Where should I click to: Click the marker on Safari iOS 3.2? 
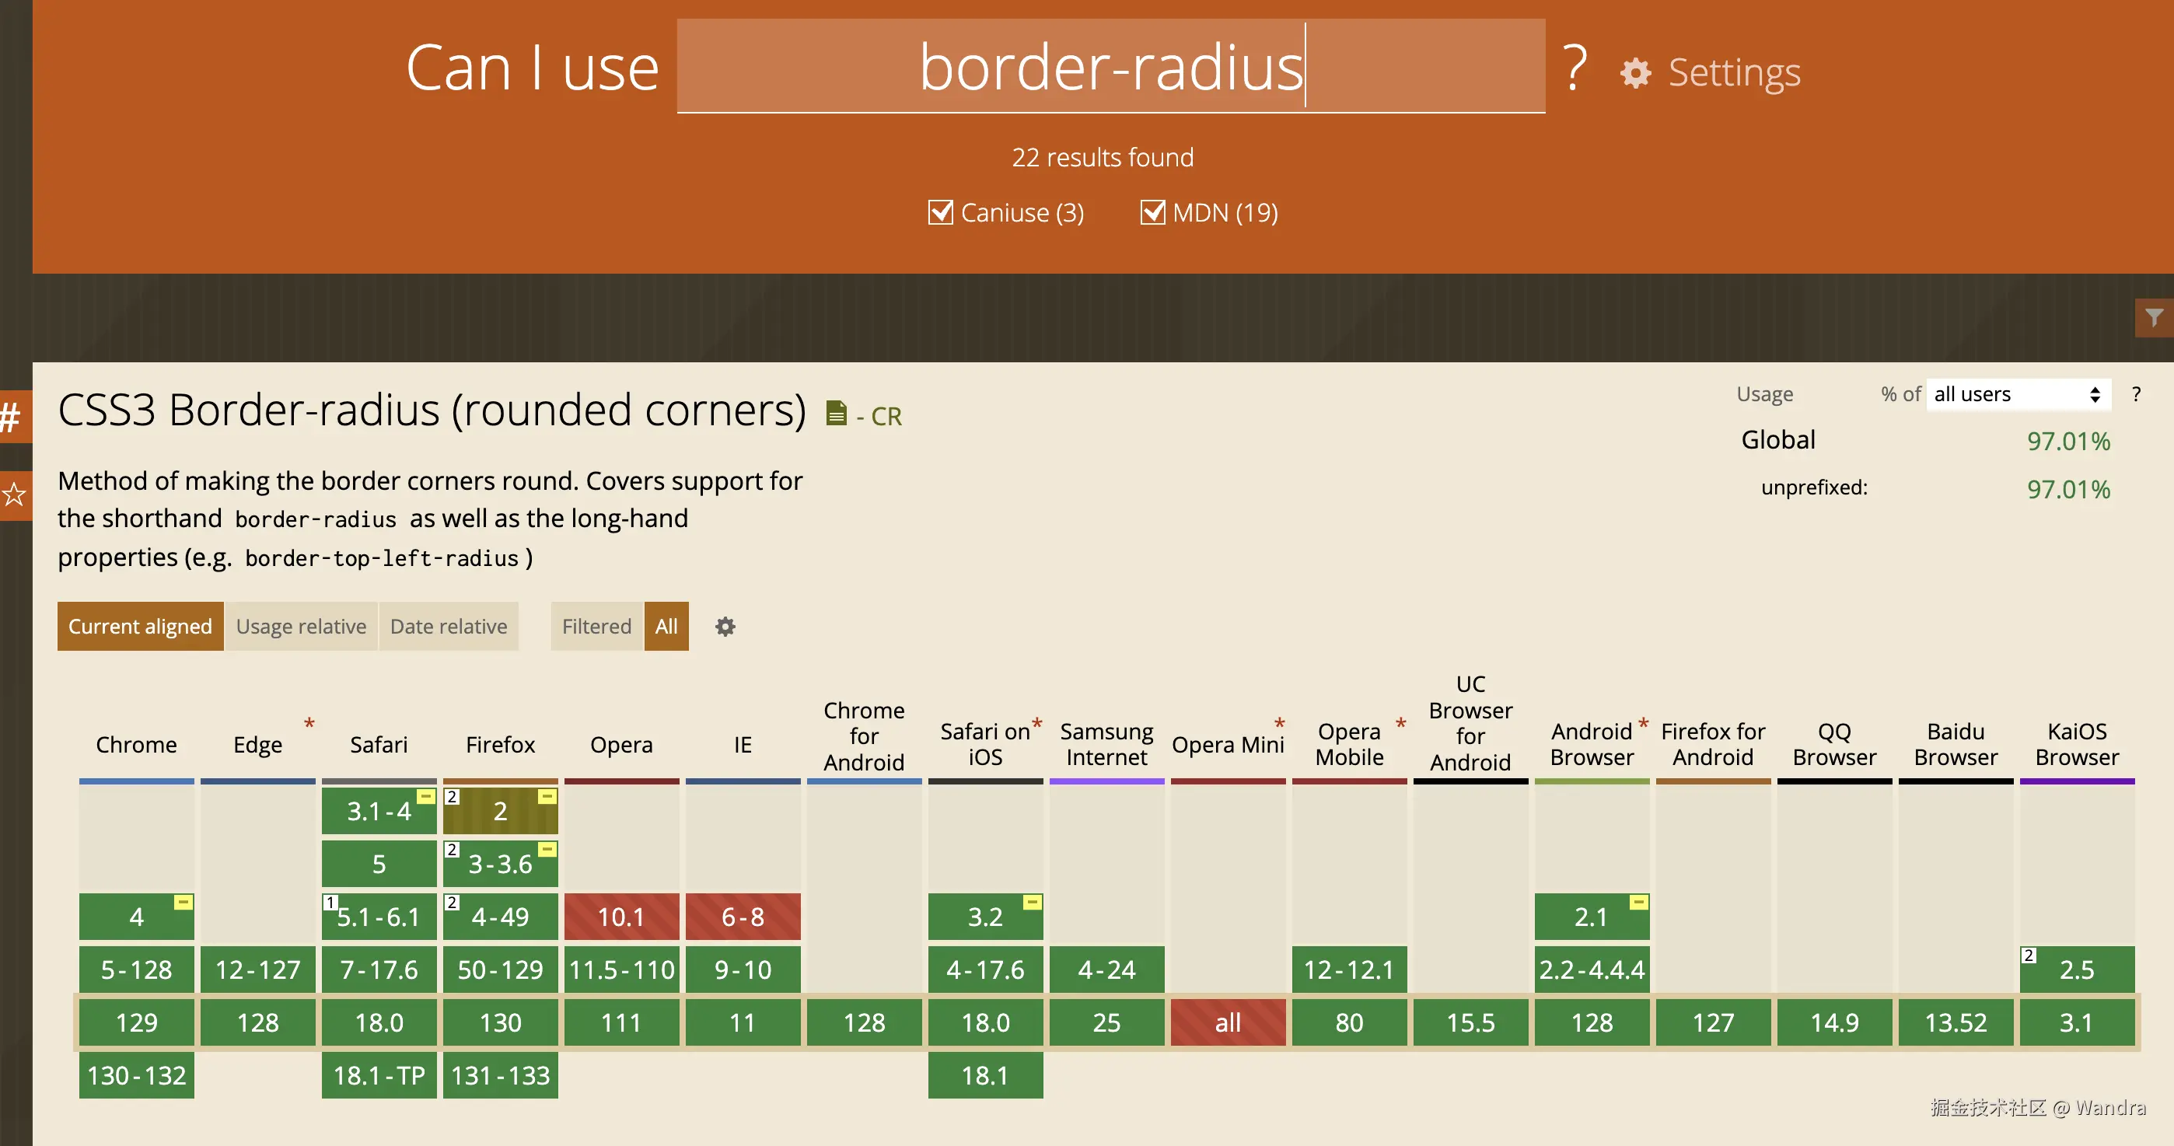tap(1032, 902)
